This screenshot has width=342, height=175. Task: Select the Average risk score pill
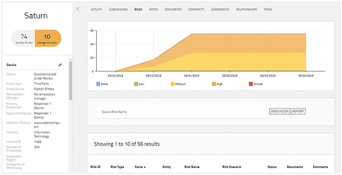coord(48,38)
